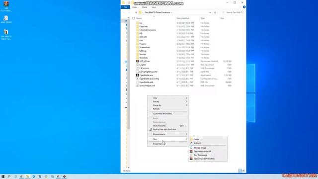
Task: Select the OpenBullet.exe.config file icon
Action: point(137,79)
